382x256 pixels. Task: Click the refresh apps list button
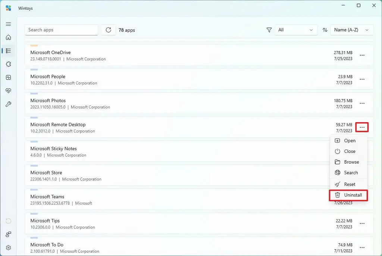point(109,30)
